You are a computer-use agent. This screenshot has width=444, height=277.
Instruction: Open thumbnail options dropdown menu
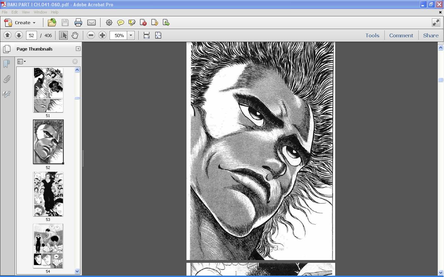coord(21,62)
